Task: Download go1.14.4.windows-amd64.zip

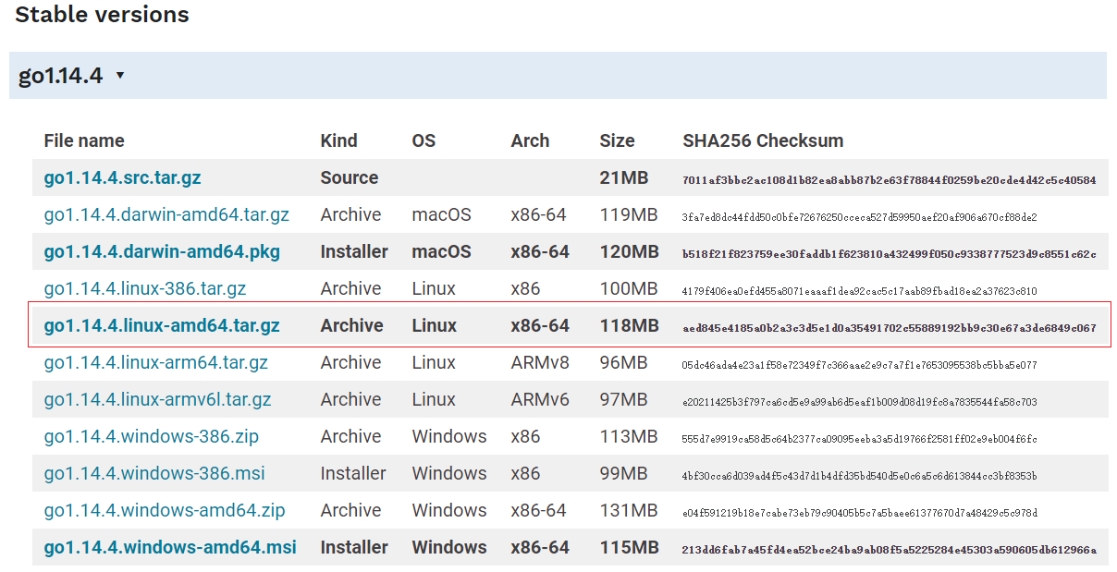Action: pyautogui.click(x=165, y=510)
